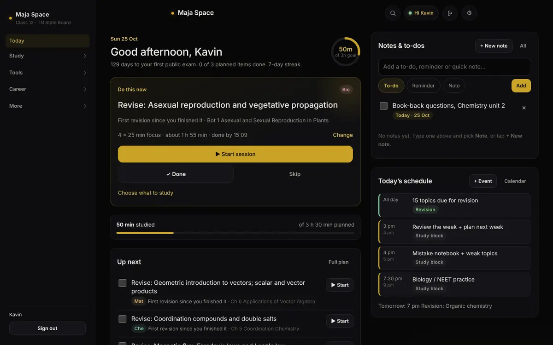The width and height of the screenshot is (553, 345).
Task: Open the settings gear icon
Action: pos(469,13)
